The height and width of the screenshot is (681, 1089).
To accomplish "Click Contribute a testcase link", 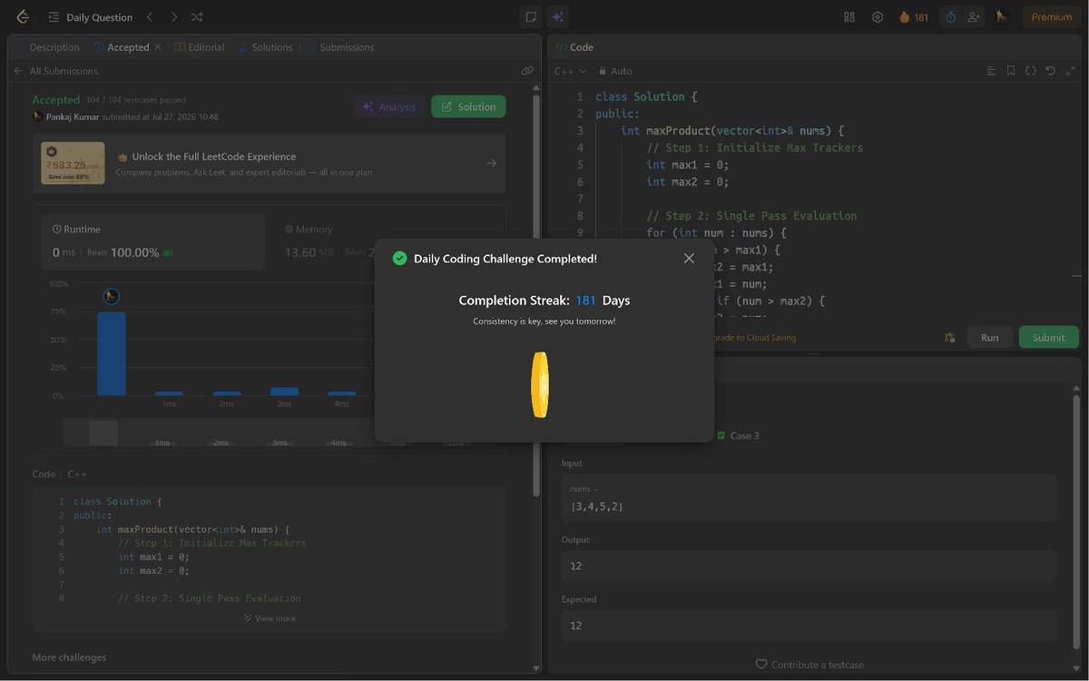I will point(809,665).
